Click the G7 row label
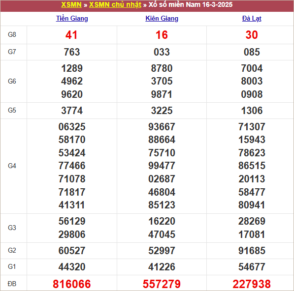This screenshot has height=291, width=294. point(12,52)
